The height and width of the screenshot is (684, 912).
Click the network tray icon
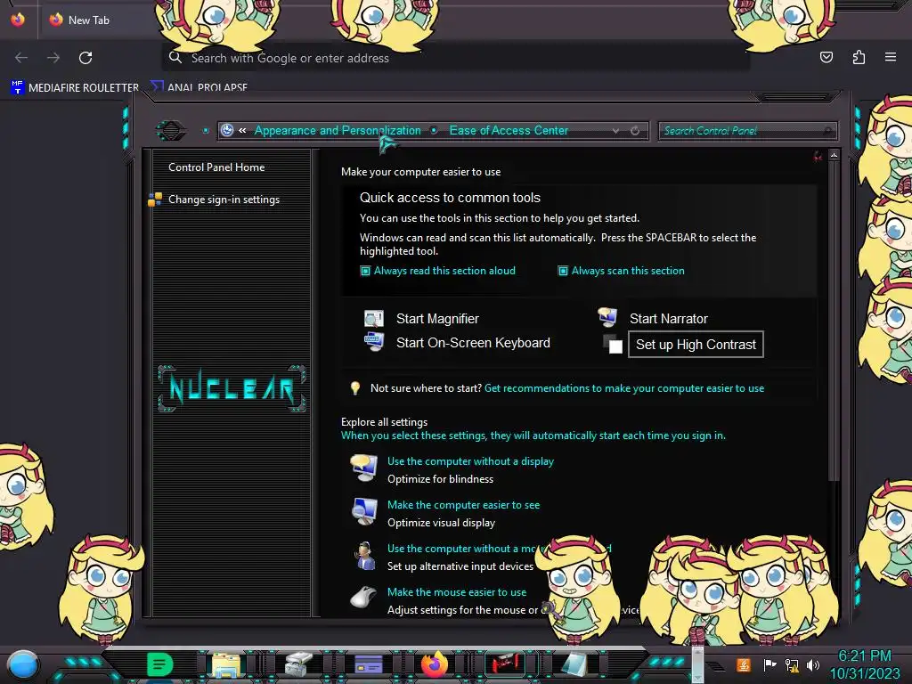792,664
